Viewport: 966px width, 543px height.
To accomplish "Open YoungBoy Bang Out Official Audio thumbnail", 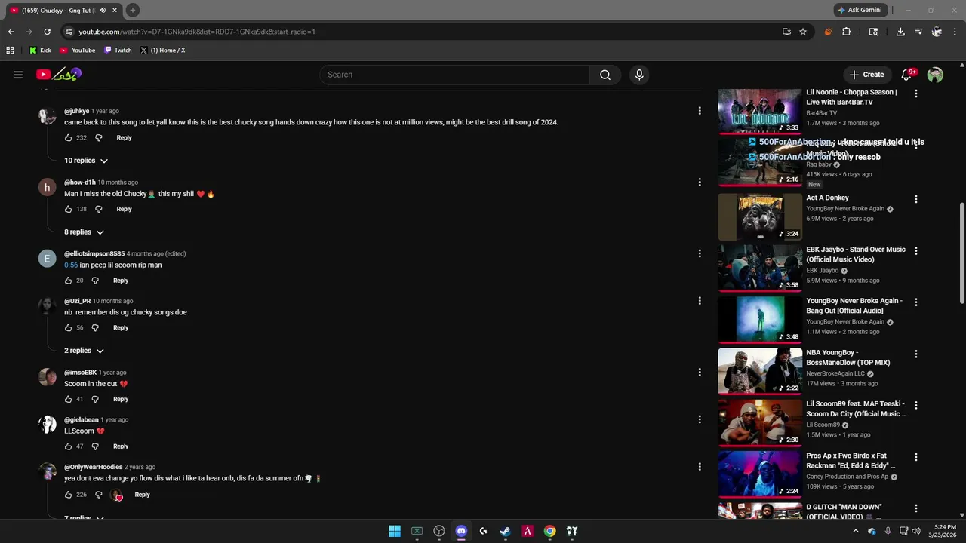I will (x=759, y=319).
